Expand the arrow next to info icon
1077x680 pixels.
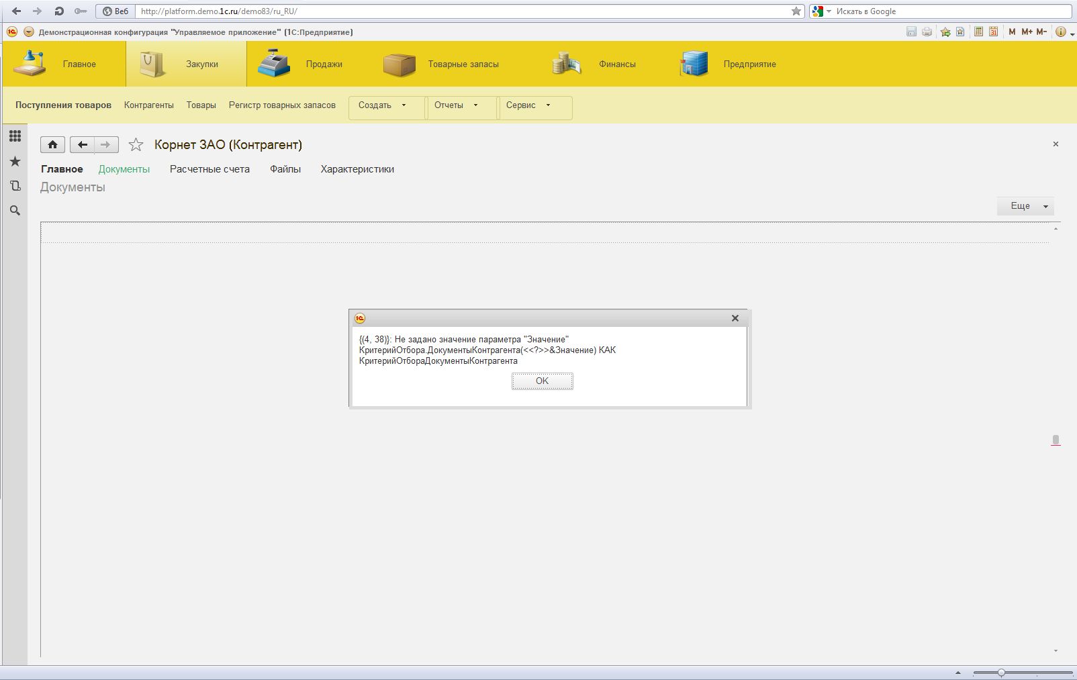[1072, 34]
